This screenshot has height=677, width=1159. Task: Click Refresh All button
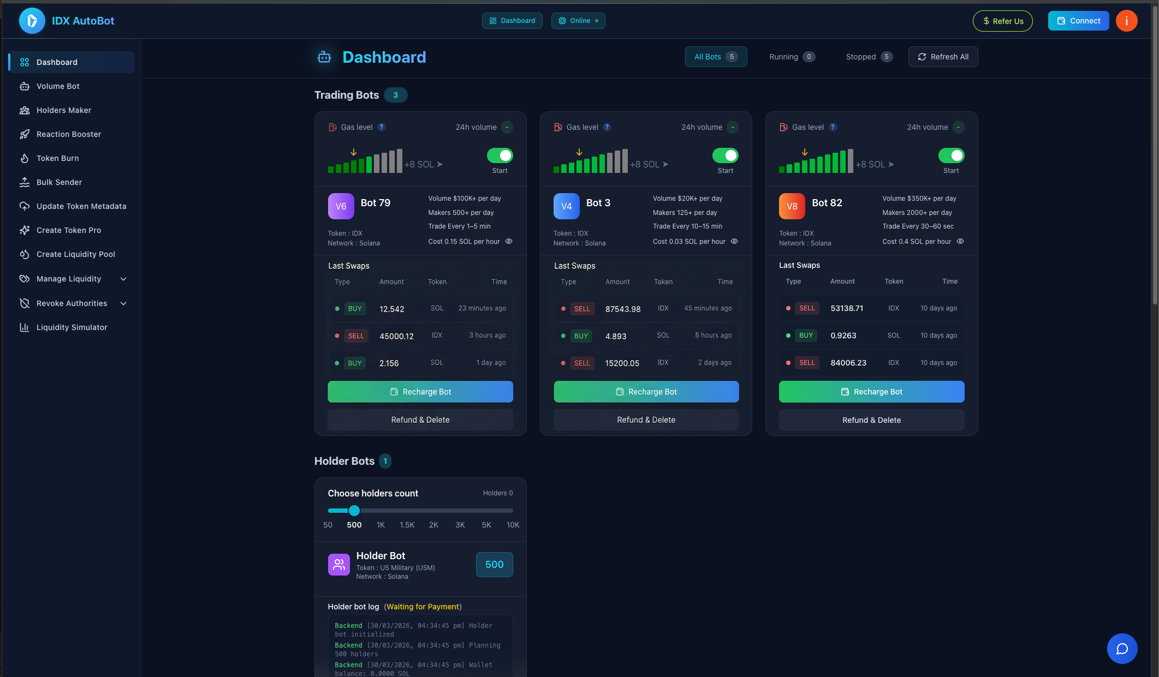point(943,57)
